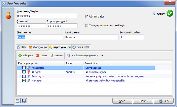177x107 pixels.
Task: Click the Type column header
Action: [74, 63]
